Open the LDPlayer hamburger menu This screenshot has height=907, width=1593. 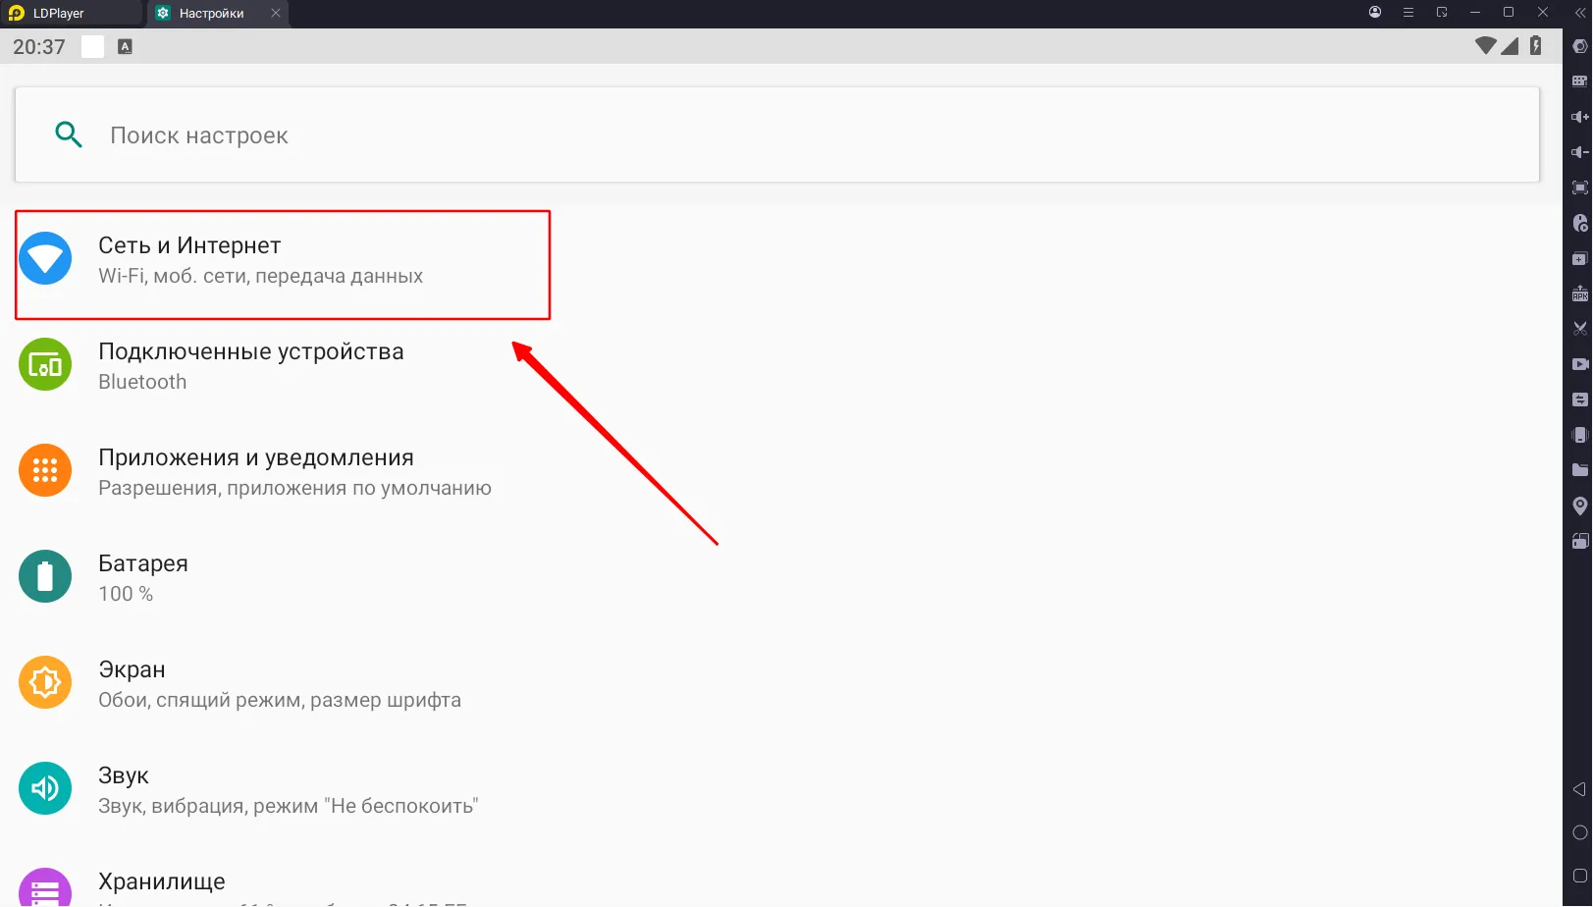coord(1407,12)
